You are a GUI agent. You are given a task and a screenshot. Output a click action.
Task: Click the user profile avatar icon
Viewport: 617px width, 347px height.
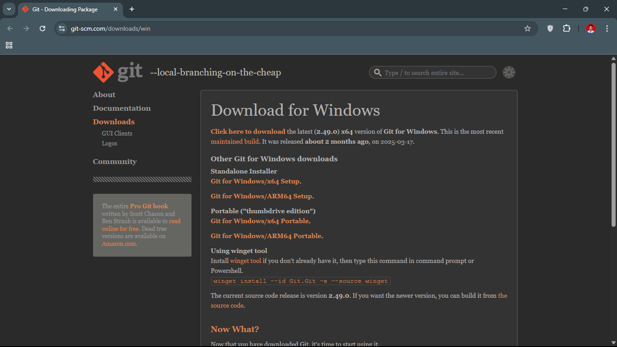pos(590,28)
